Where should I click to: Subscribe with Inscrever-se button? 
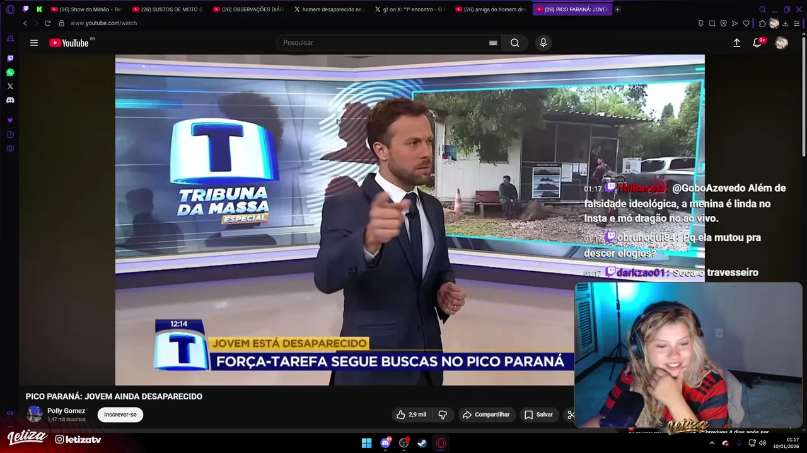point(120,415)
